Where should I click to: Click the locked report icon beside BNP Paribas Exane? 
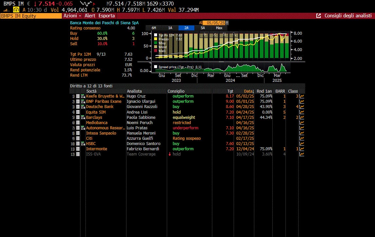(x=83, y=101)
